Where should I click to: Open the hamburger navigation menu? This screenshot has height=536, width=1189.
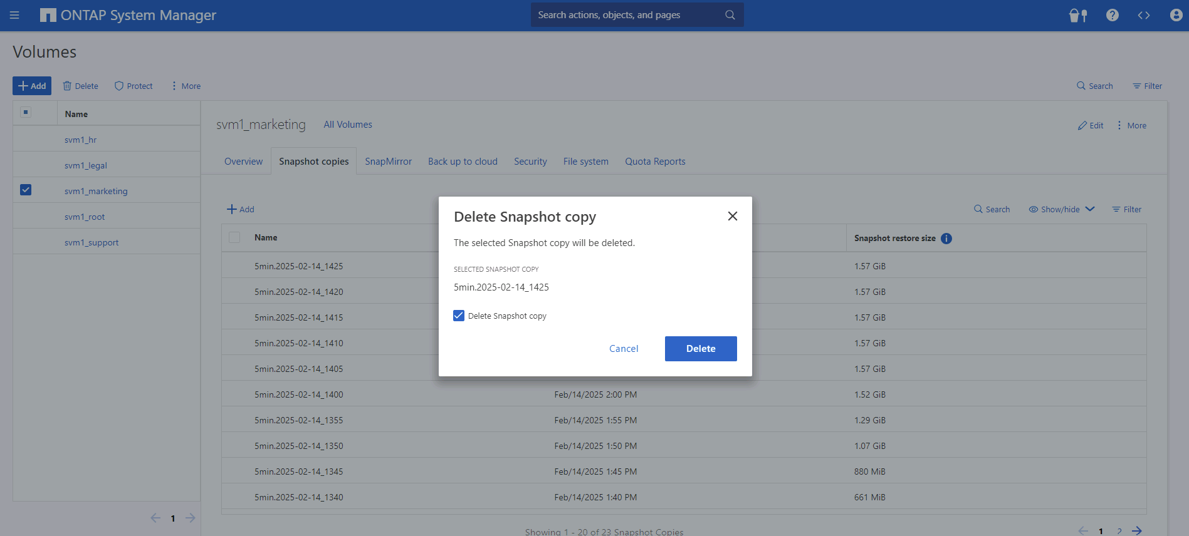click(14, 15)
